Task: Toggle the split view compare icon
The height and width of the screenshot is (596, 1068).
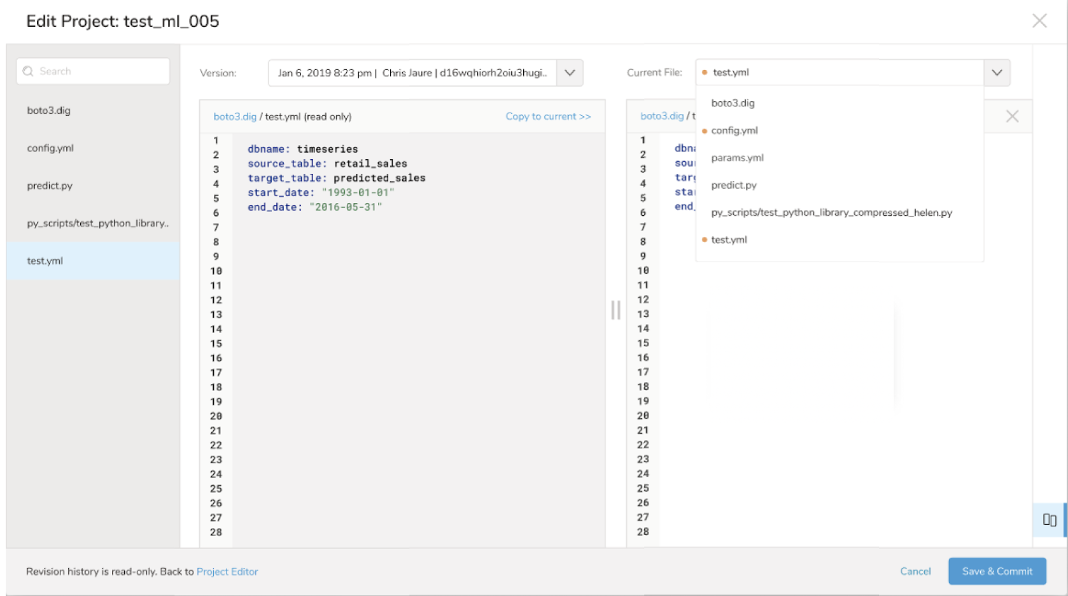Action: pos(1049,520)
